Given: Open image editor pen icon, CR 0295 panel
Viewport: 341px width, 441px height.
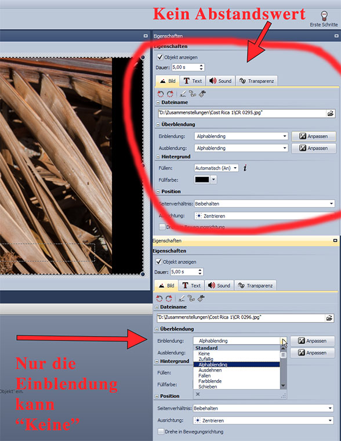Looking at the screenshot, I should pyautogui.click(x=183, y=94).
